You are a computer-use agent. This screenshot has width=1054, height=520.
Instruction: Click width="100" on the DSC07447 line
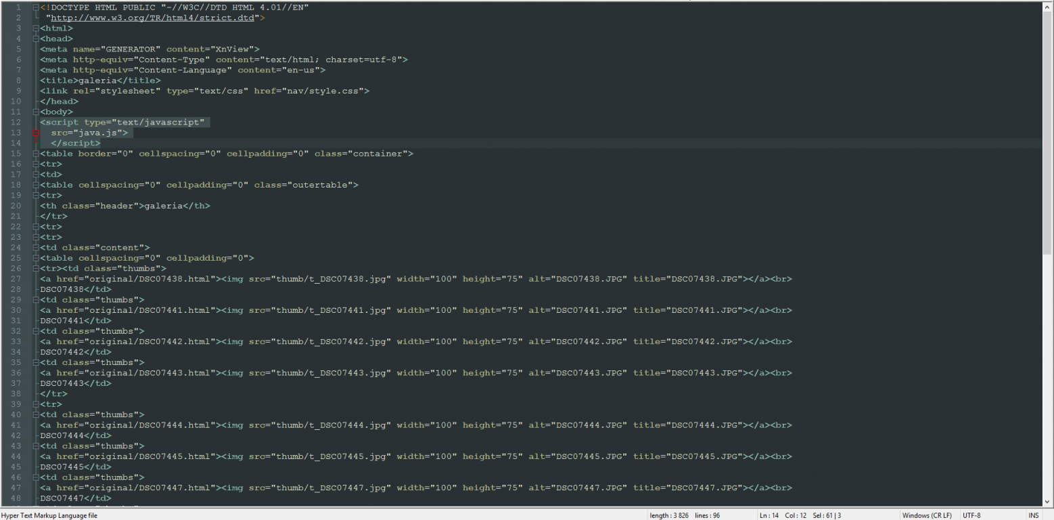(x=427, y=487)
